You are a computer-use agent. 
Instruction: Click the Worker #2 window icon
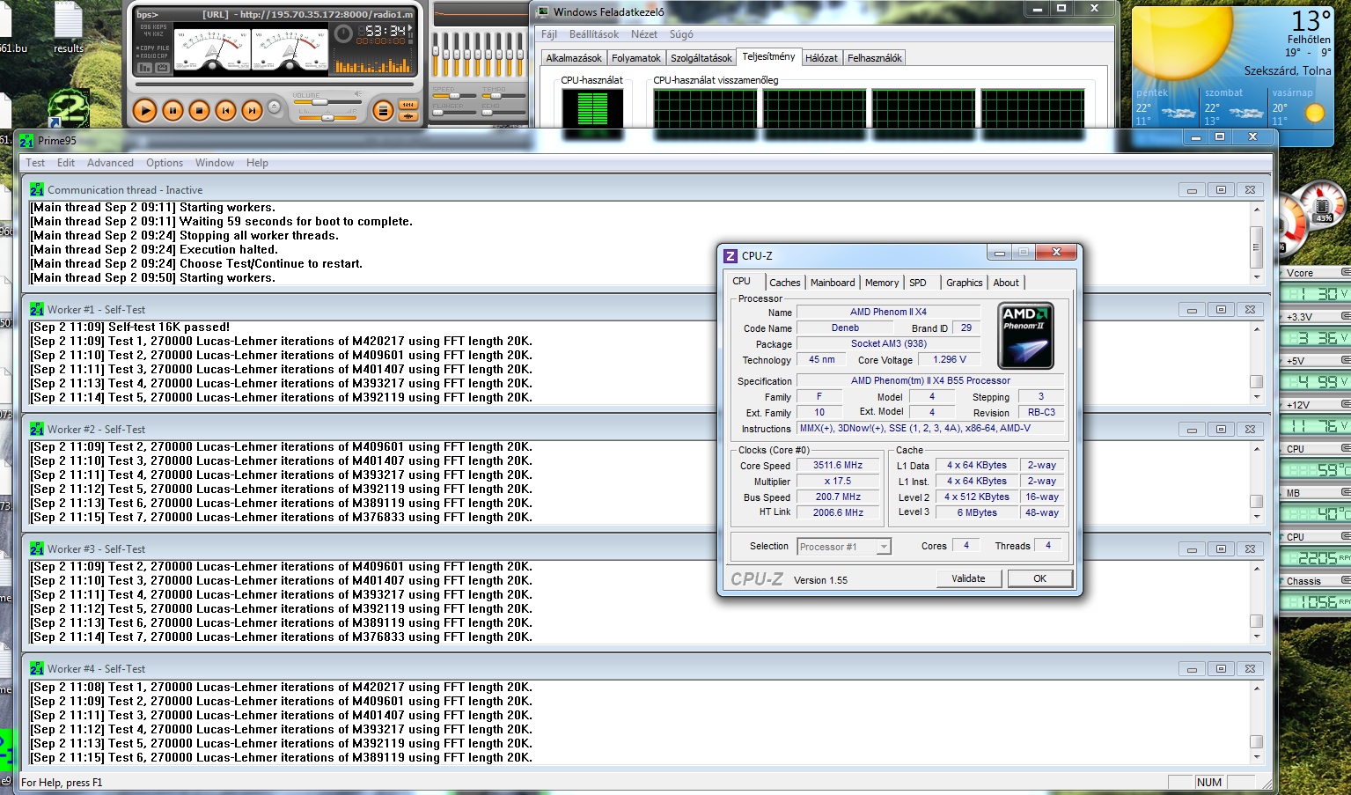[x=37, y=429]
